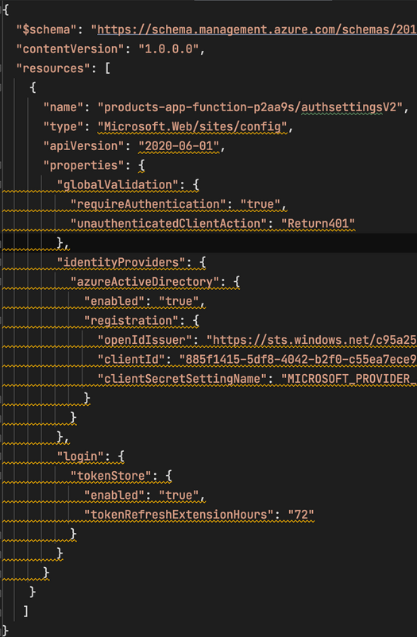Image resolution: width=417 pixels, height=637 pixels.
Task: Select the "true" value under tokenStore enabled
Action: point(179,495)
